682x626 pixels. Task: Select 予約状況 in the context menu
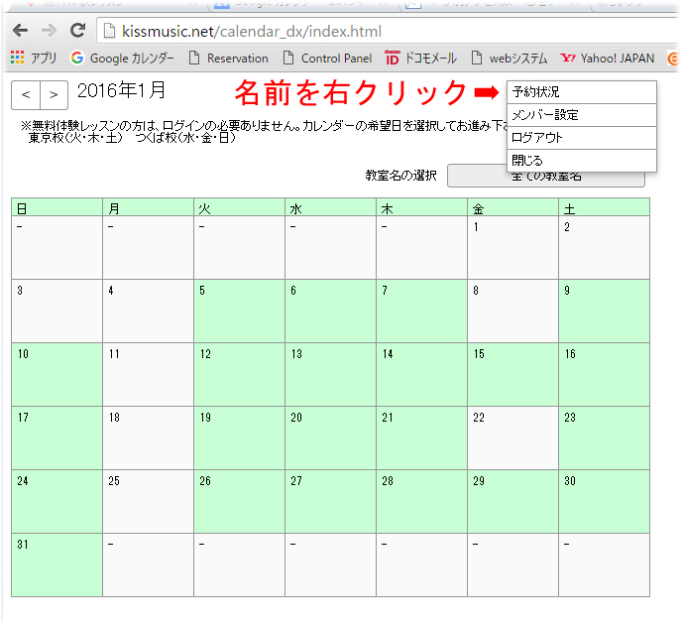click(x=582, y=92)
